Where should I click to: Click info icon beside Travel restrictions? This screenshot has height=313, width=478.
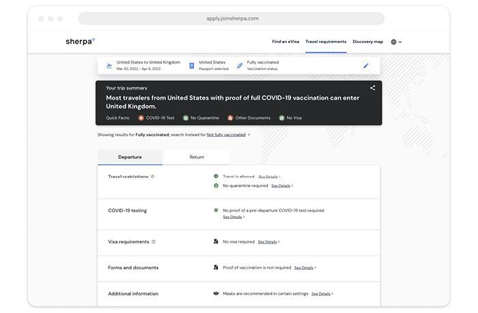click(x=152, y=177)
